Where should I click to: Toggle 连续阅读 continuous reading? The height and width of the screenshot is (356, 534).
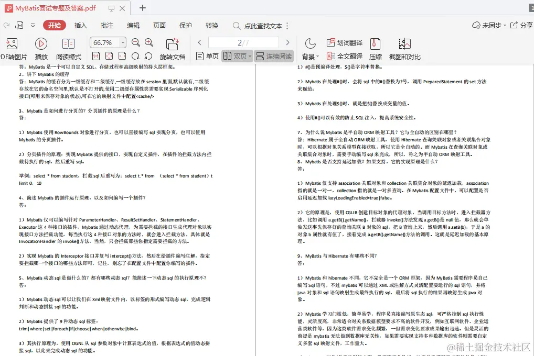point(274,56)
